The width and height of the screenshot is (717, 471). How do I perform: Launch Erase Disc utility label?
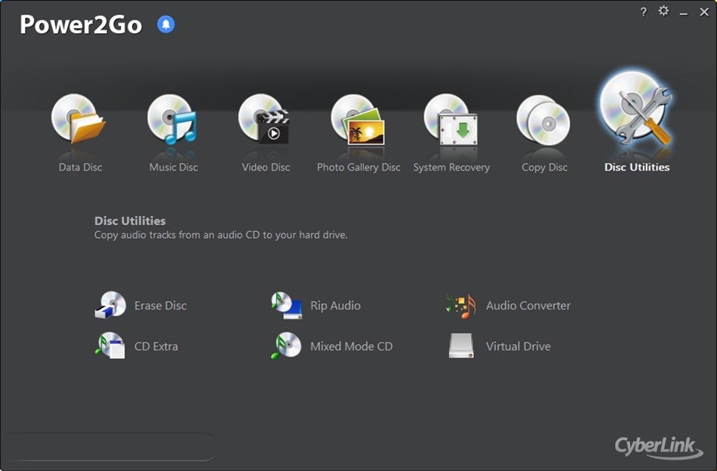[x=161, y=306]
